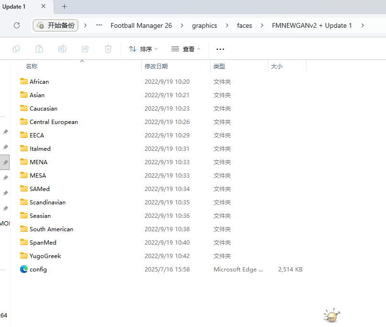The height and width of the screenshot is (327, 386).
Task: Go to Football Manager 26 breadcrumb
Action: [x=141, y=25]
